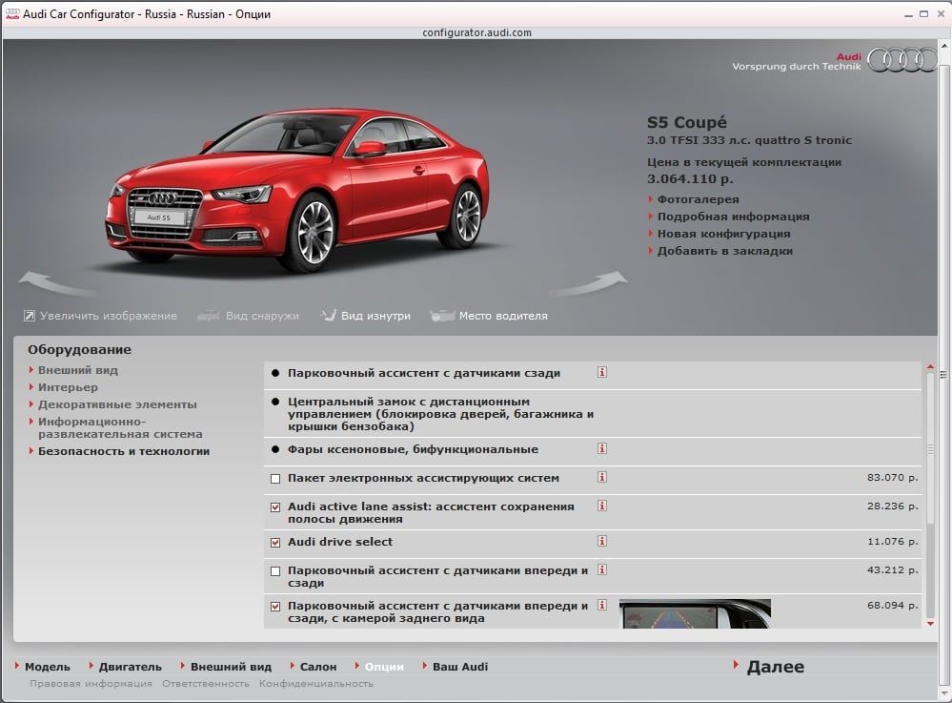Image resolution: width=952 pixels, height=703 pixels.
Task: Click rear view camera thumbnail image
Action: click(x=695, y=613)
